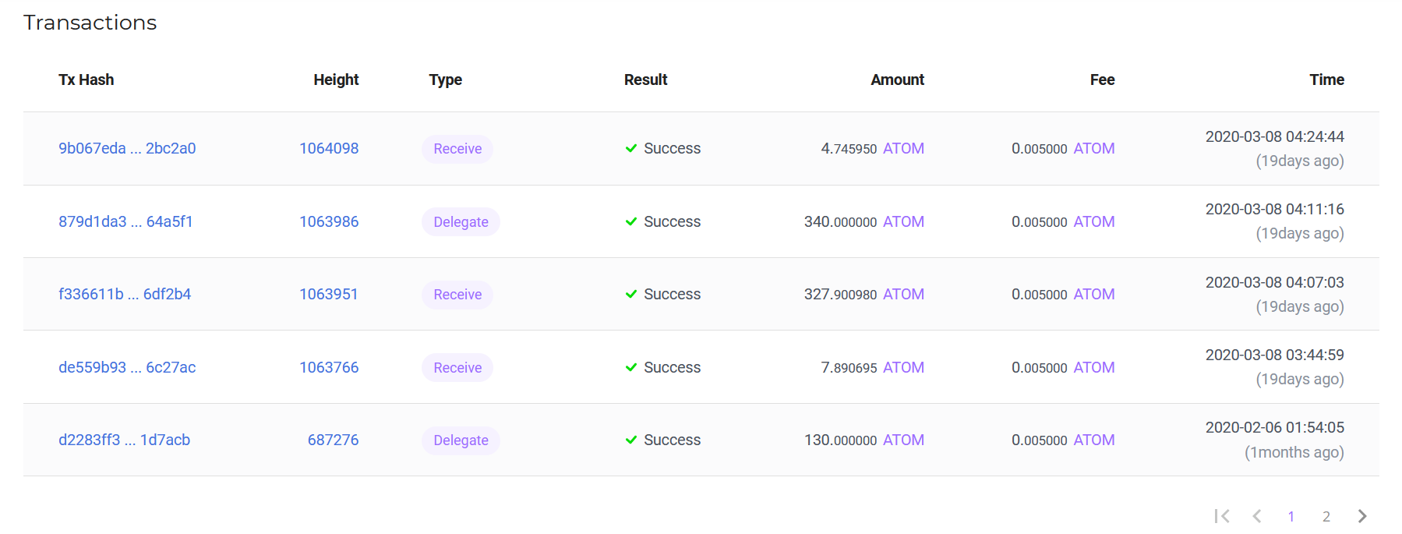This screenshot has width=1402, height=534.
Task: Click success checkmark in 9b067eda row
Action: tap(631, 148)
